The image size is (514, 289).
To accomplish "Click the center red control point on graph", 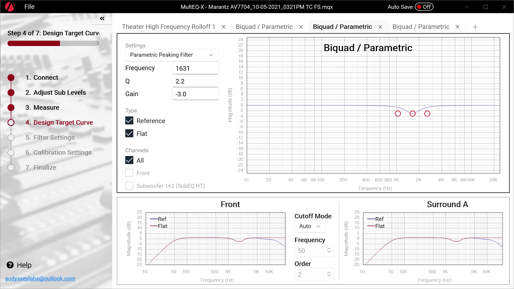I will (x=413, y=114).
